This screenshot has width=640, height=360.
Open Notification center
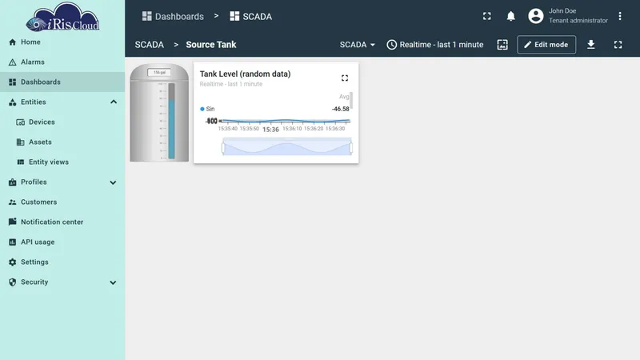click(x=62, y=222)
